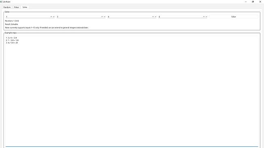Minimize the 24 Point window

pos(246,2)
